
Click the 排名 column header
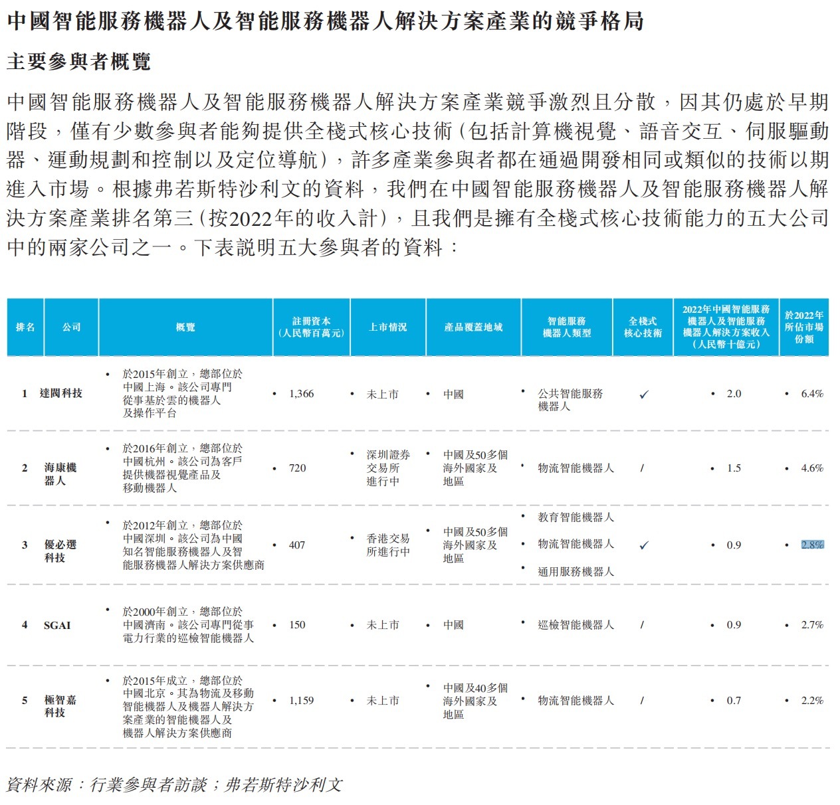tap(25, 327)
